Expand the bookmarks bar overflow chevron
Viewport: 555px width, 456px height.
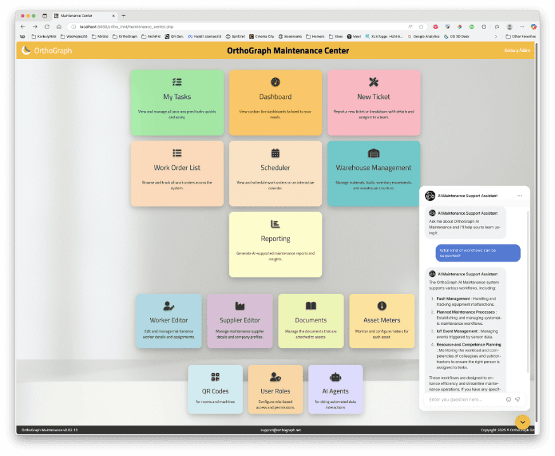coord(495,37)
